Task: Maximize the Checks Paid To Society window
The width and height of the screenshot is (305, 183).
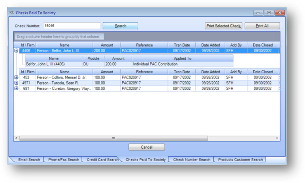Action: [x=269, y=13]
